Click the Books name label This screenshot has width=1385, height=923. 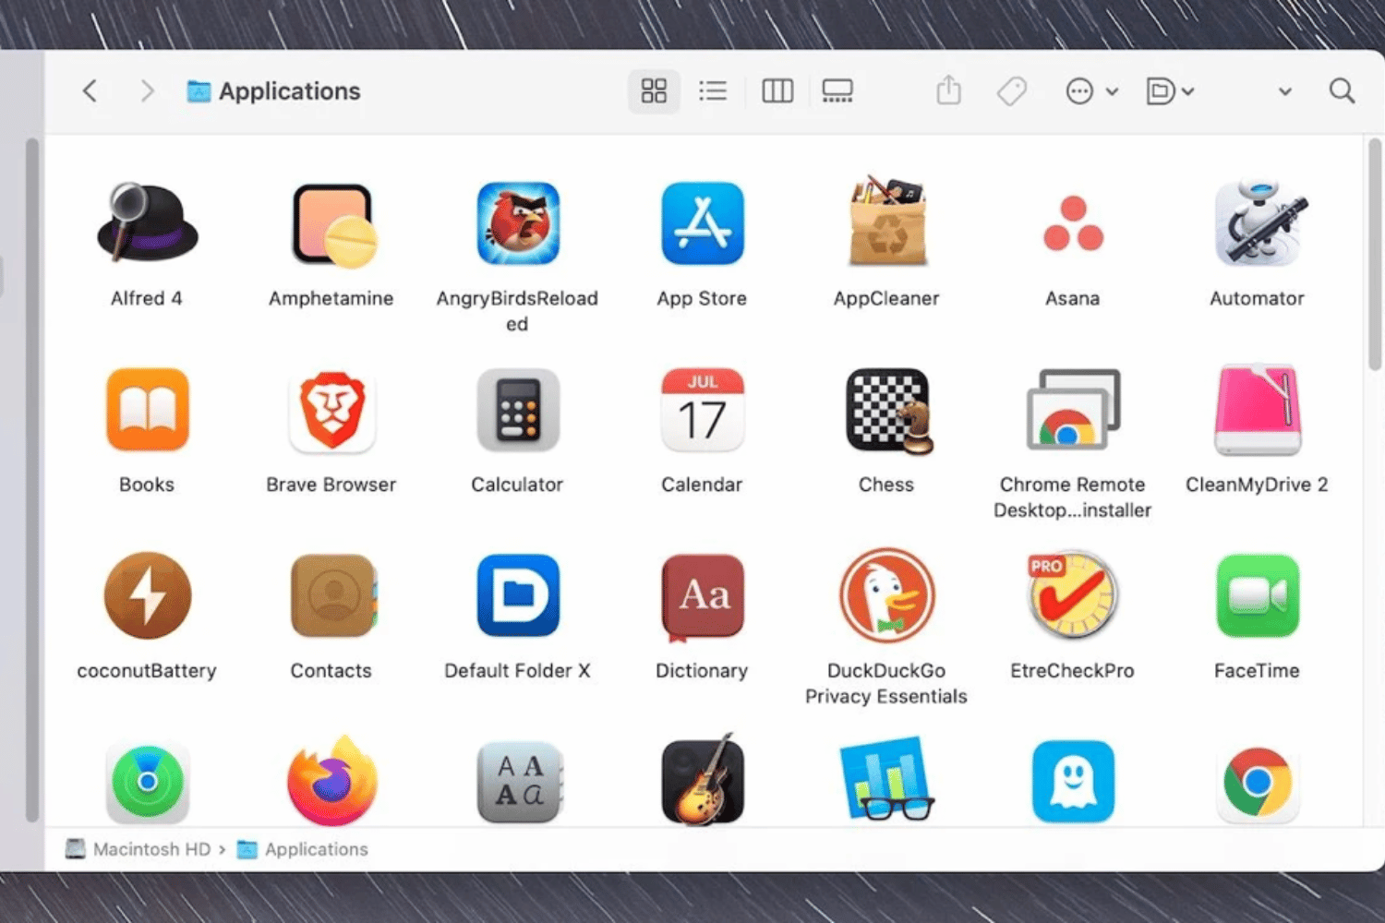(147, 485)
